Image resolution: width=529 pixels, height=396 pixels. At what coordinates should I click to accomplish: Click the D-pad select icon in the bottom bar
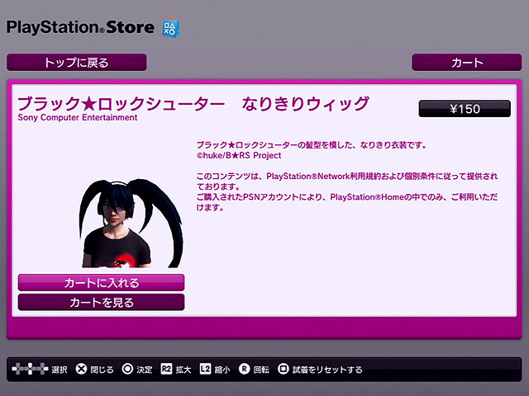[30, 369]
